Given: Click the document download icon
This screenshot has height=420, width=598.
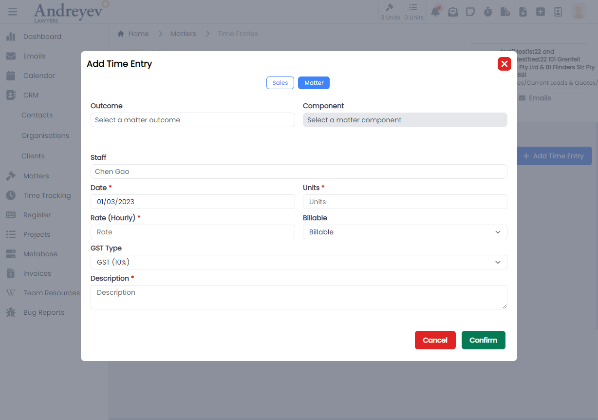Looking at the screenshot, I should coord(523,12).
